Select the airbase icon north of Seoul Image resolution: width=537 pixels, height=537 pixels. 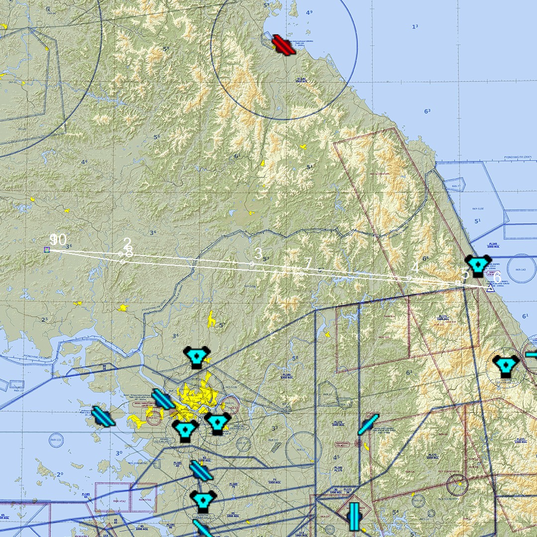pos(197,356)
